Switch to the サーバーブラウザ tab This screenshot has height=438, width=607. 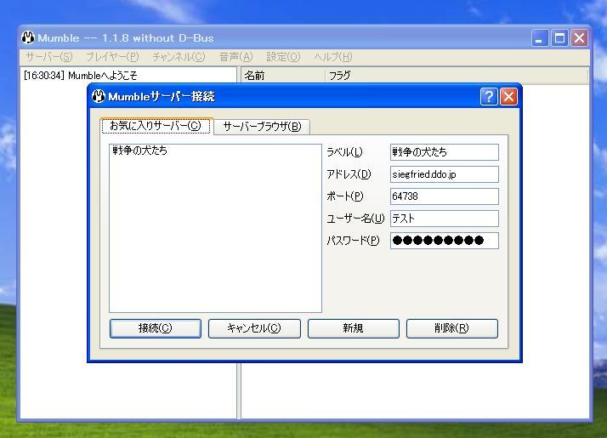pyautogui.click(x=262, y=127)
